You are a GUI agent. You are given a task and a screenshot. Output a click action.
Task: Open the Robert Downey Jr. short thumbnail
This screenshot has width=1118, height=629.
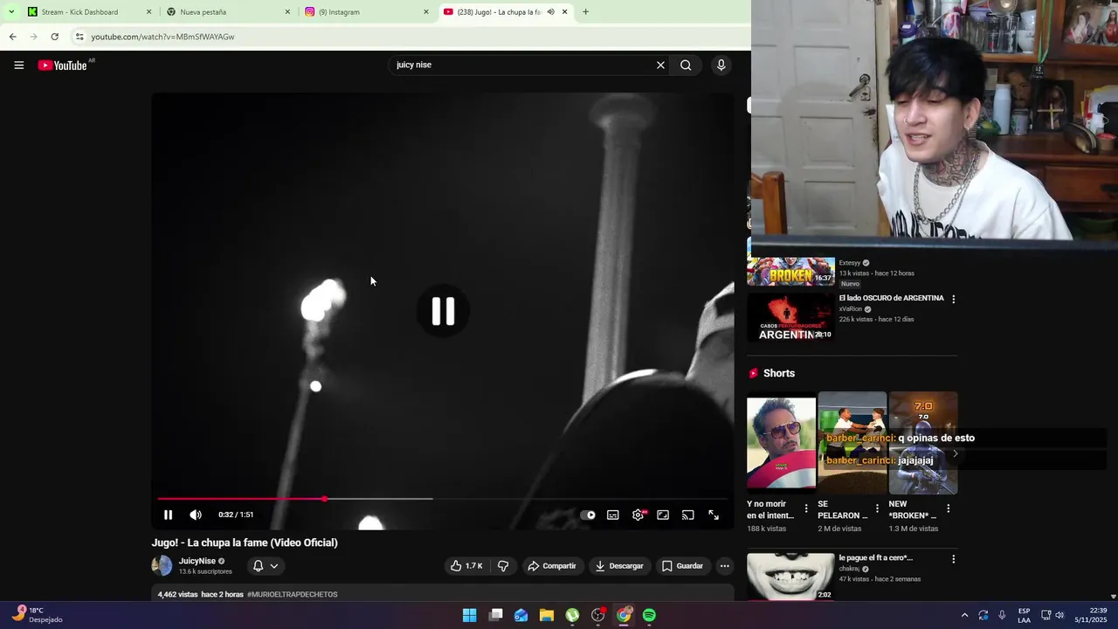point(781,445)
